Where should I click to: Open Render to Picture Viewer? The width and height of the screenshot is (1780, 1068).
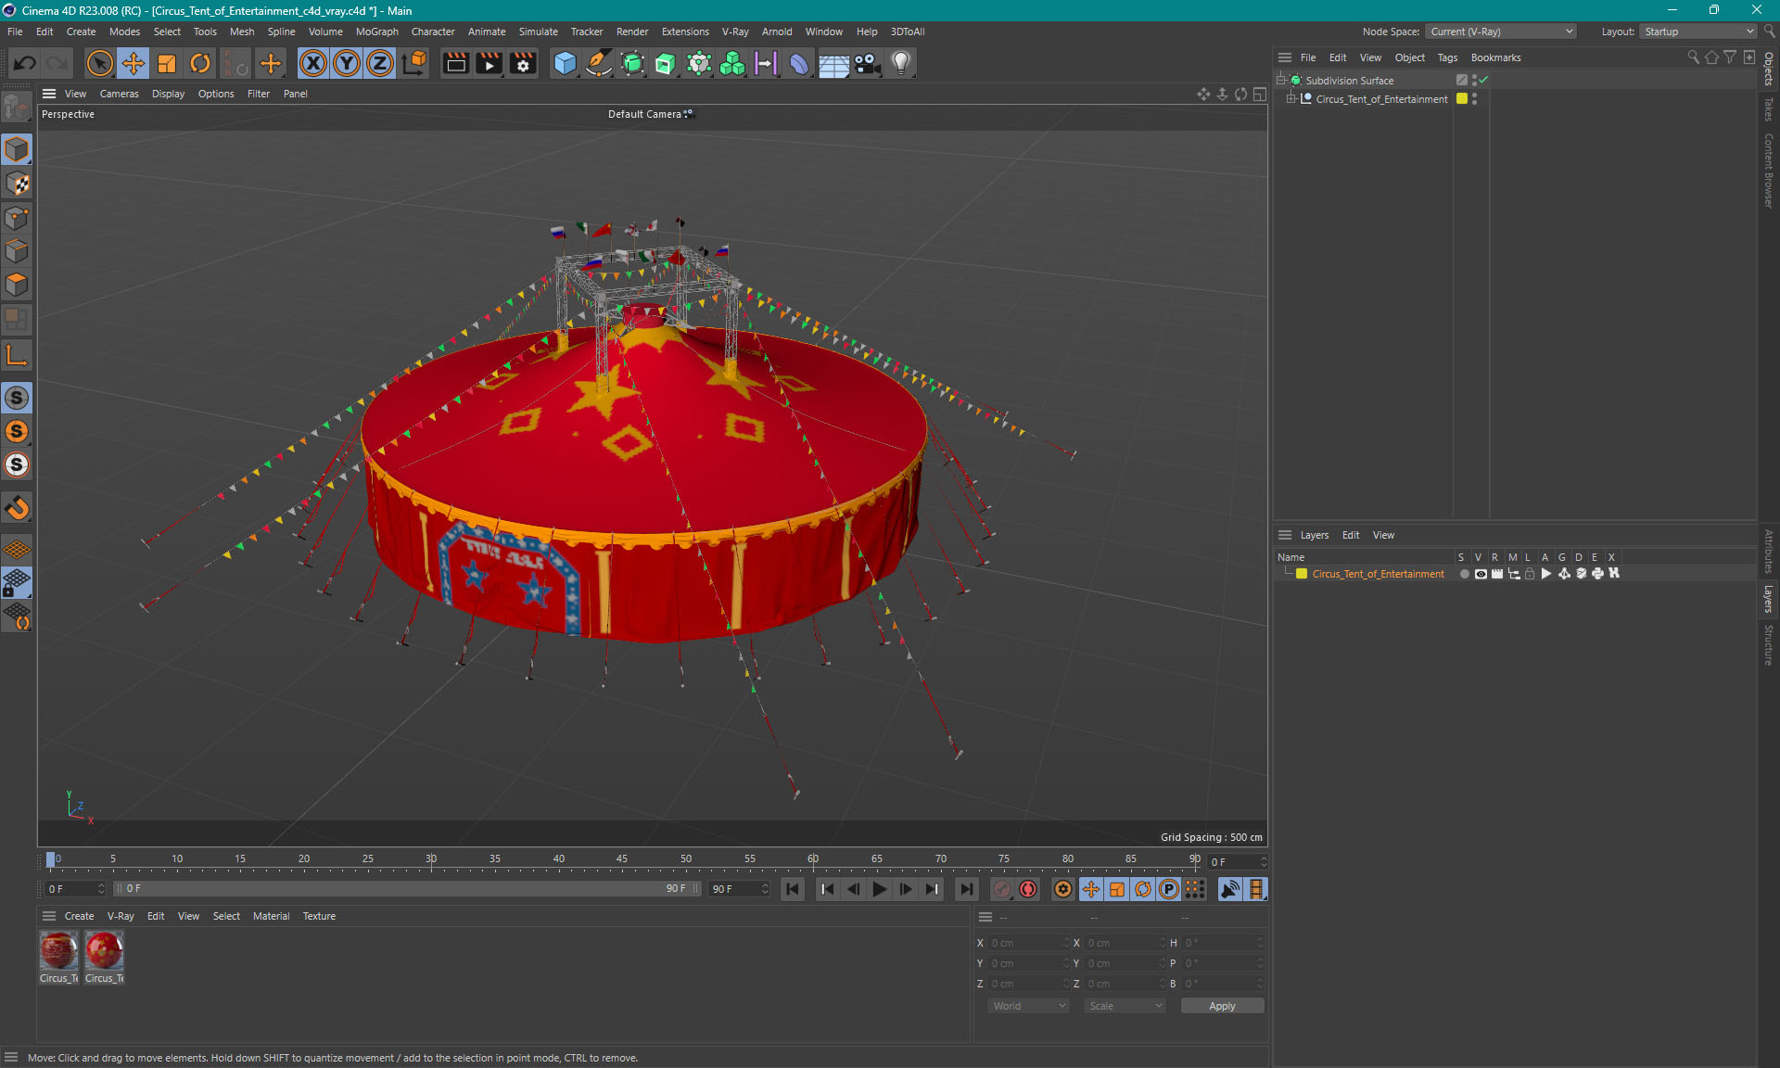(489, 63)
